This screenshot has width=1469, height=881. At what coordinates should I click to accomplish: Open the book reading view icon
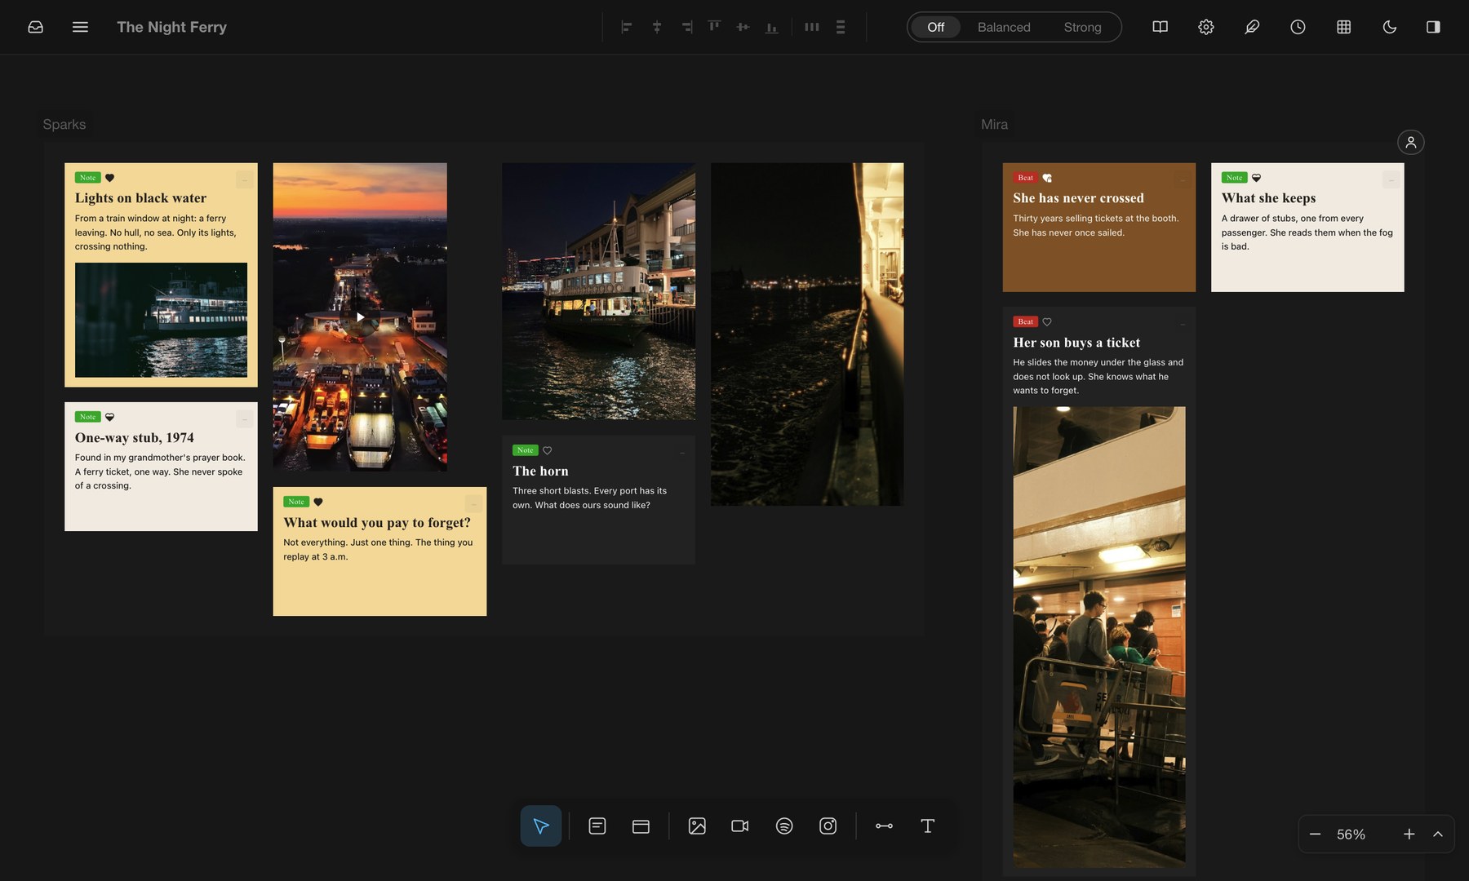pyautogui.click(x=1160, y=27)
